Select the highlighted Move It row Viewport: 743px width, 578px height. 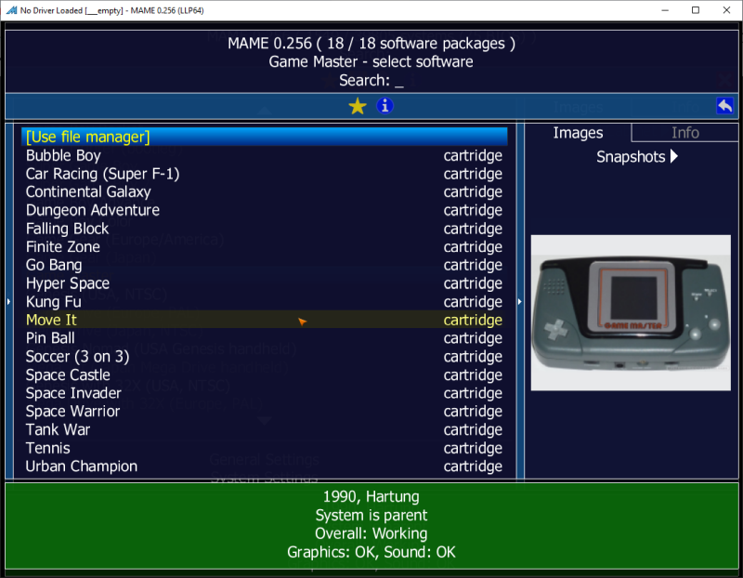pyautogui.click(x=265, y=320)
